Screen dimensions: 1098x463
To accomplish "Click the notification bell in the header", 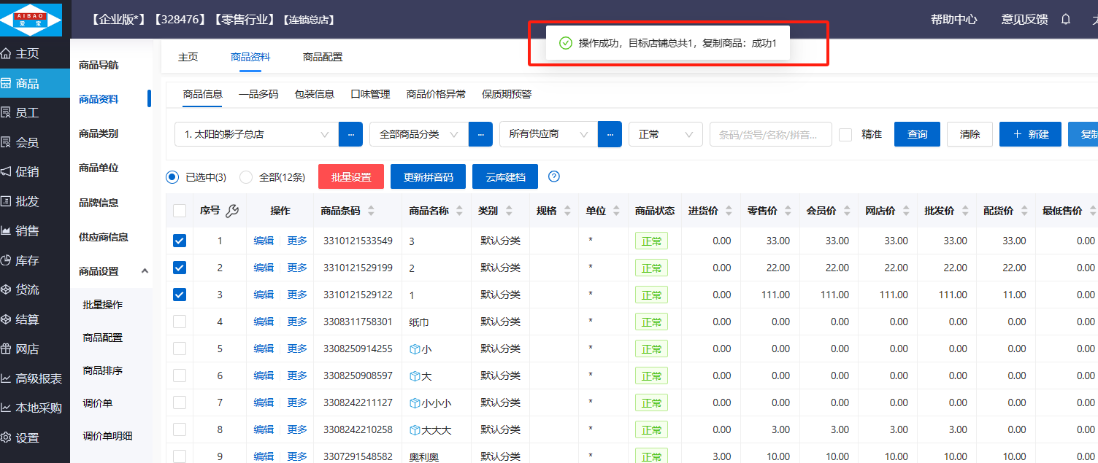I will (1066, 20).
